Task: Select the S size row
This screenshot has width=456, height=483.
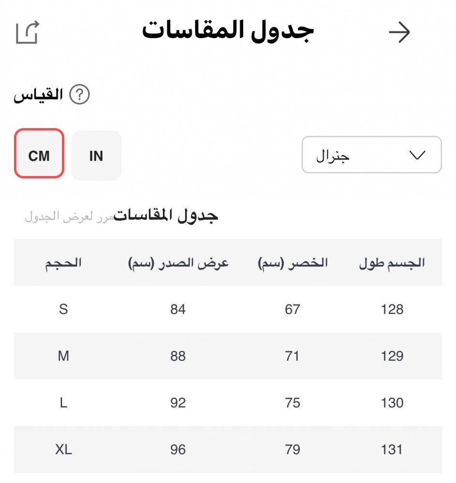Action: tap(63, 309)
